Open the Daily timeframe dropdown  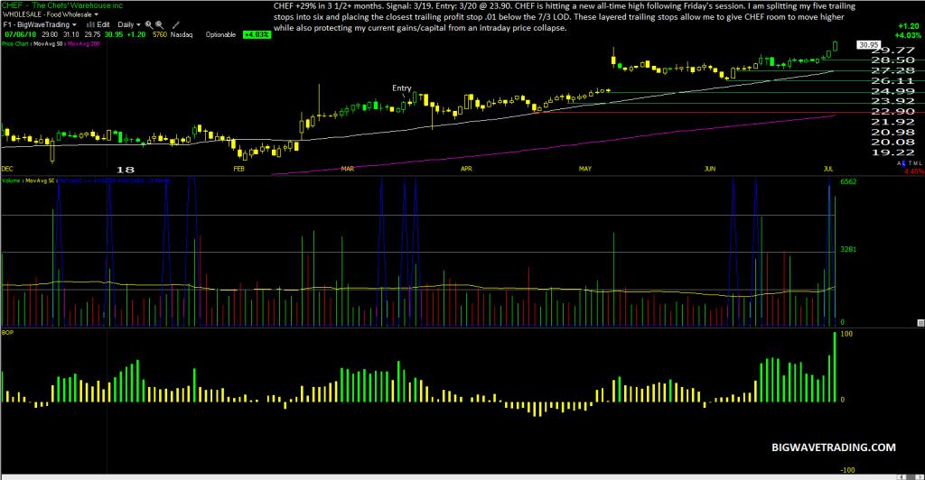point(128,24)
